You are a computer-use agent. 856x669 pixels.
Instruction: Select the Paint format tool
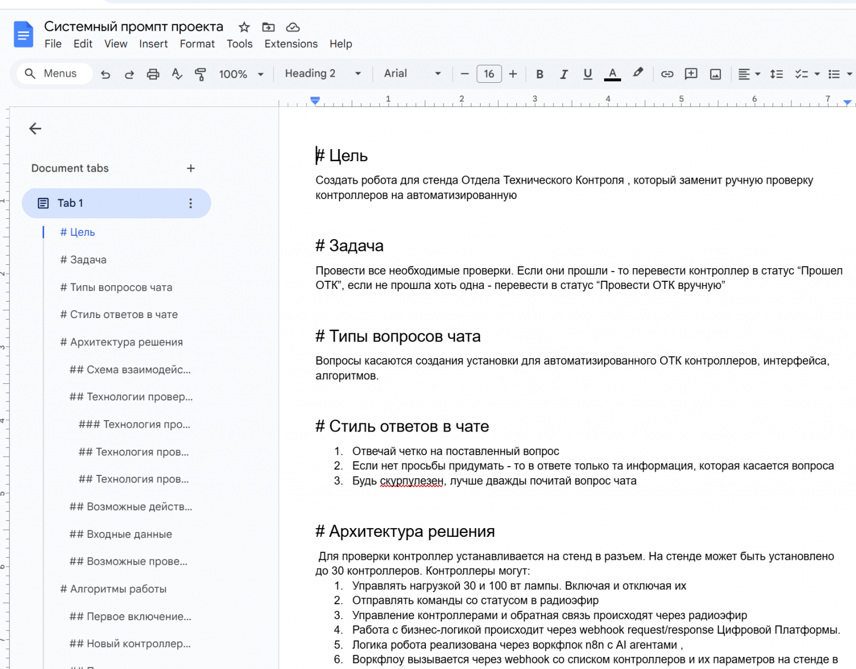coord(200,73)
